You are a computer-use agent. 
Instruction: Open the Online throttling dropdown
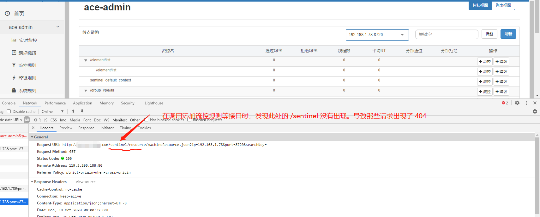[52, 111]
